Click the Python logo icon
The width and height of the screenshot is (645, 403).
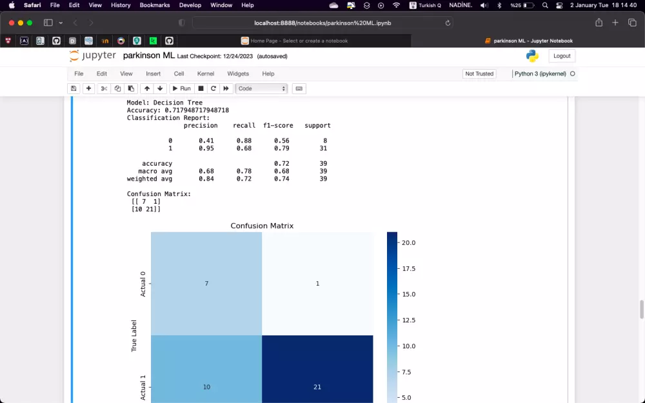coord(532,56)
